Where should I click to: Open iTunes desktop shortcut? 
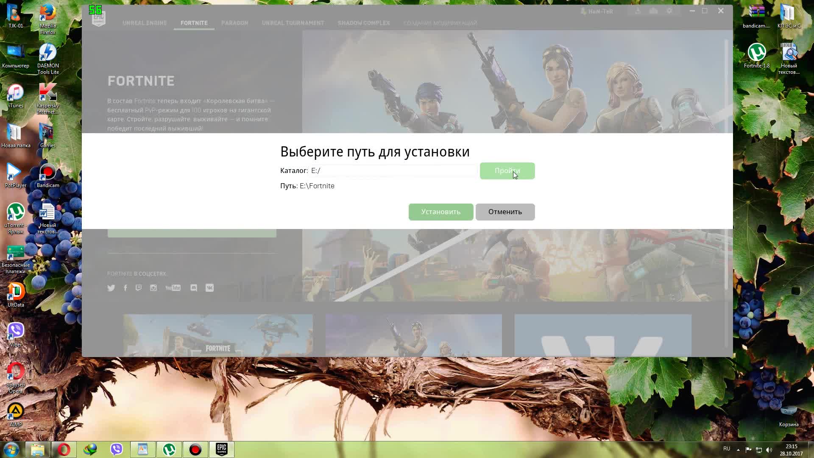pos(16,96)
